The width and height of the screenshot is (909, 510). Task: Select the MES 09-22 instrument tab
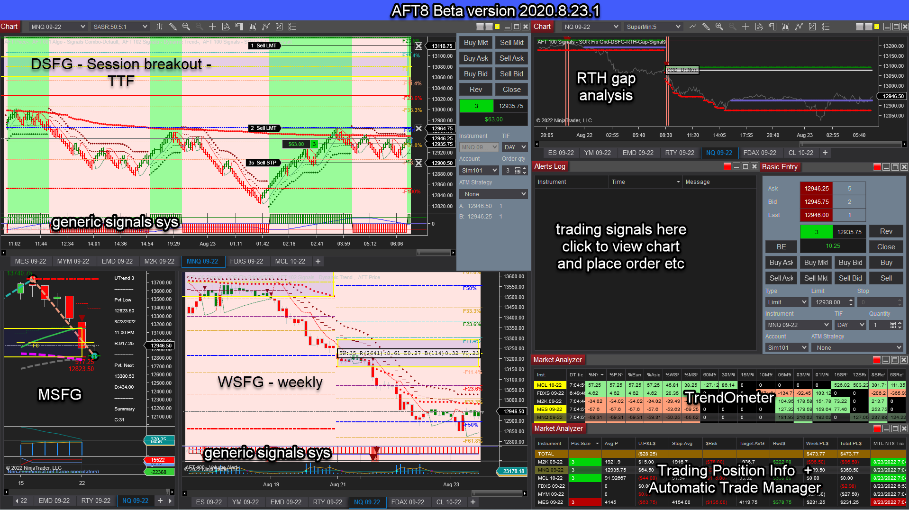(x=30, y=261)
